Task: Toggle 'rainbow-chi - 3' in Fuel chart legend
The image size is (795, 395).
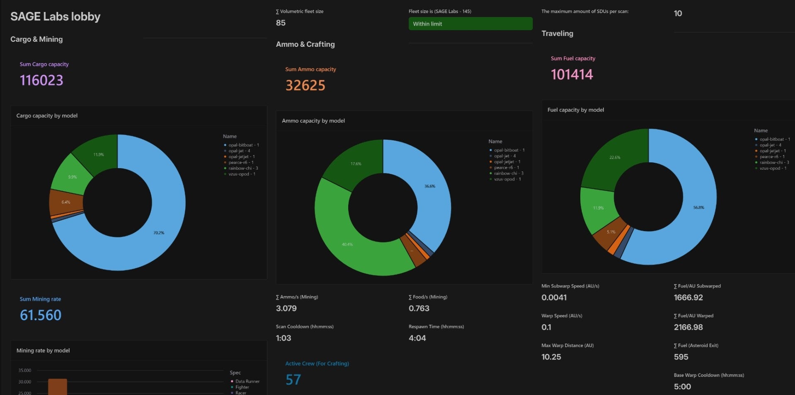Action: pos(772,163)
